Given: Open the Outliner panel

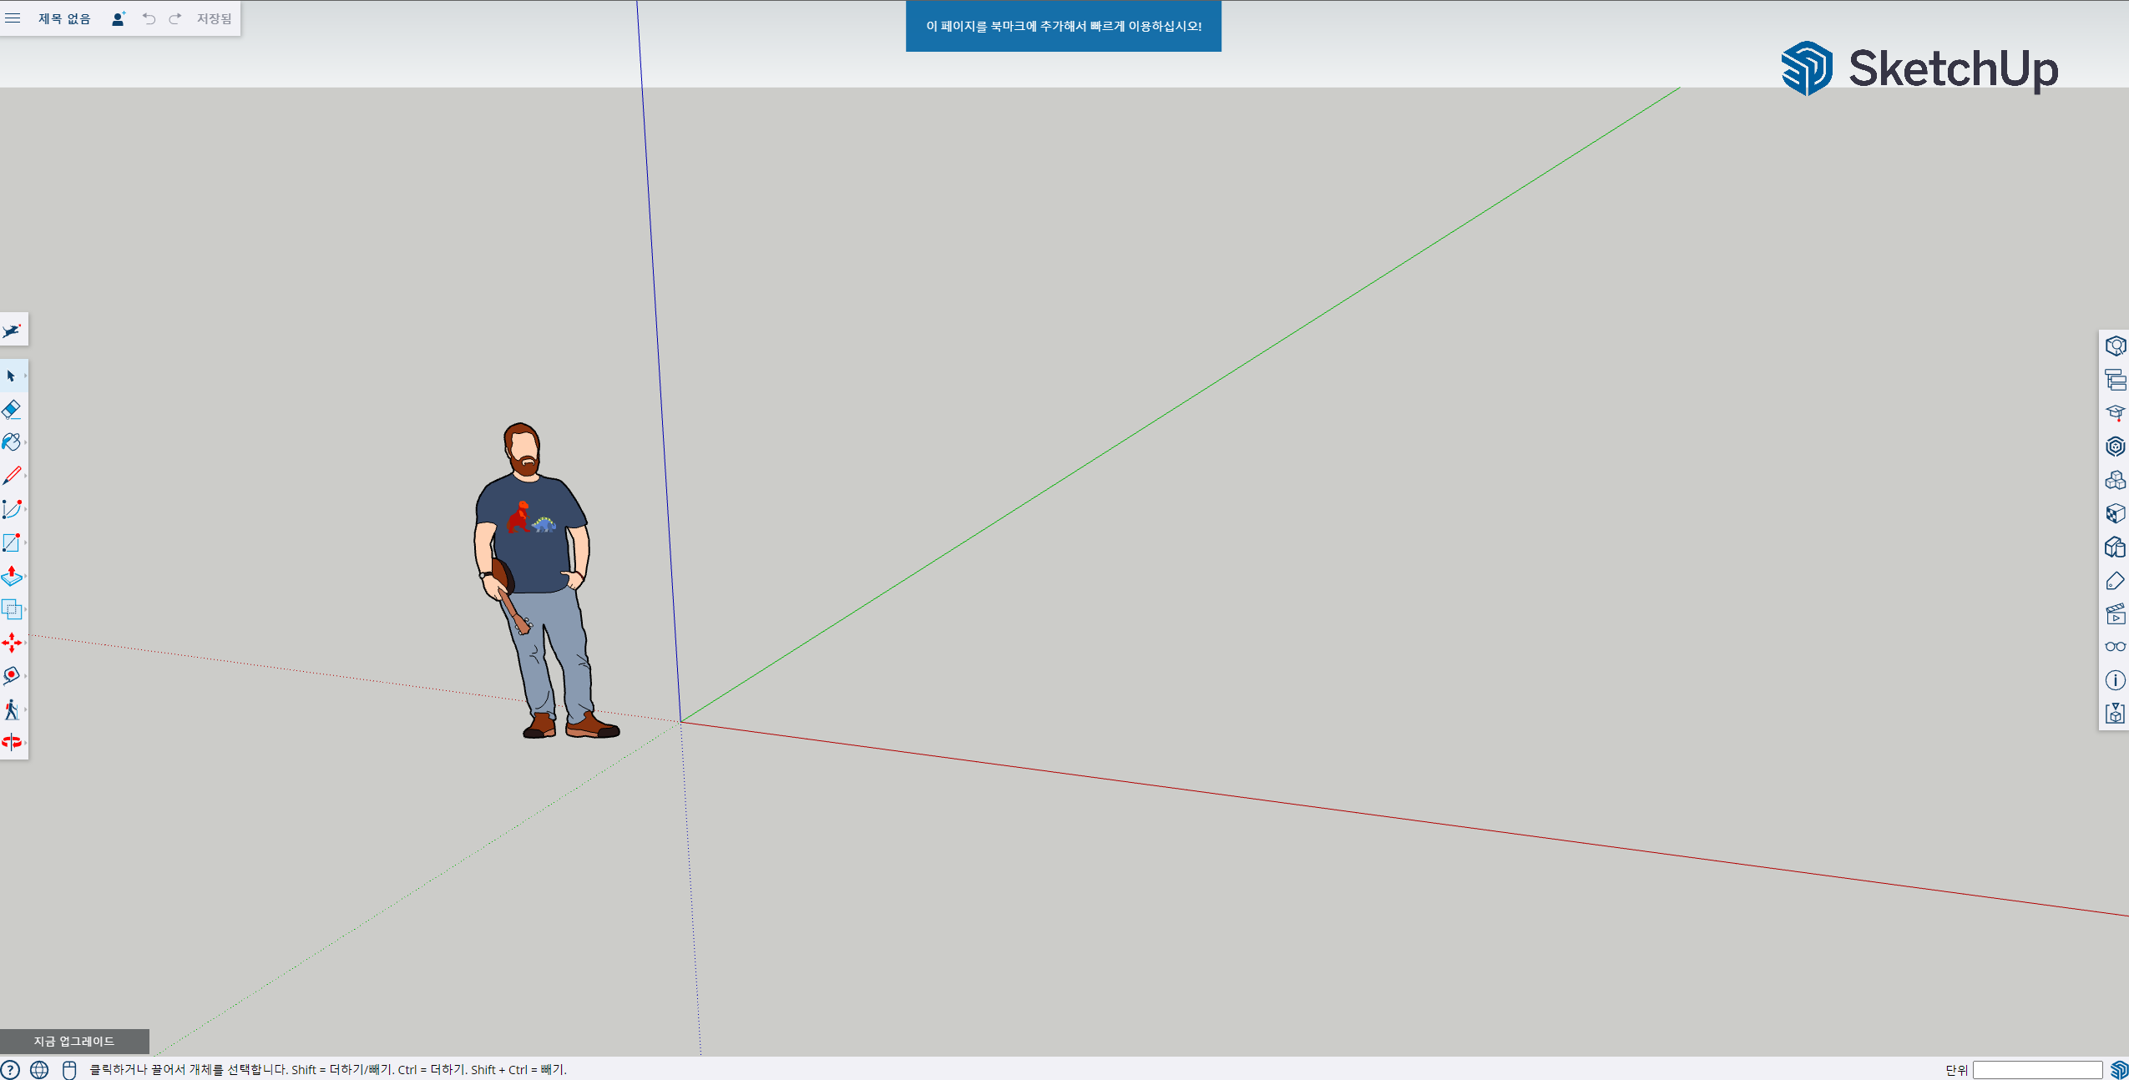Looking at the screenshot, I should 2115,380.
